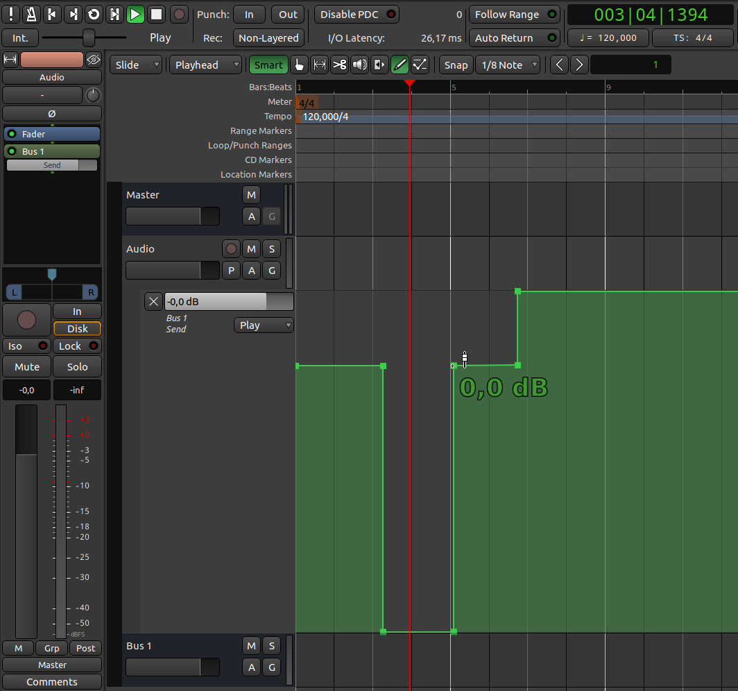Mute the Audio track
The width and height of the screenshot is (738, 691).
pos(252,249)
